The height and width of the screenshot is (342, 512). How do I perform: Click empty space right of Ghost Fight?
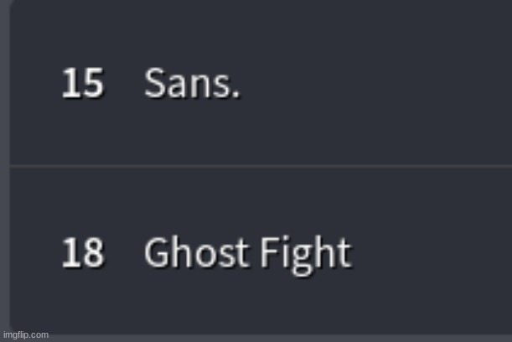(x=431, y=252)
